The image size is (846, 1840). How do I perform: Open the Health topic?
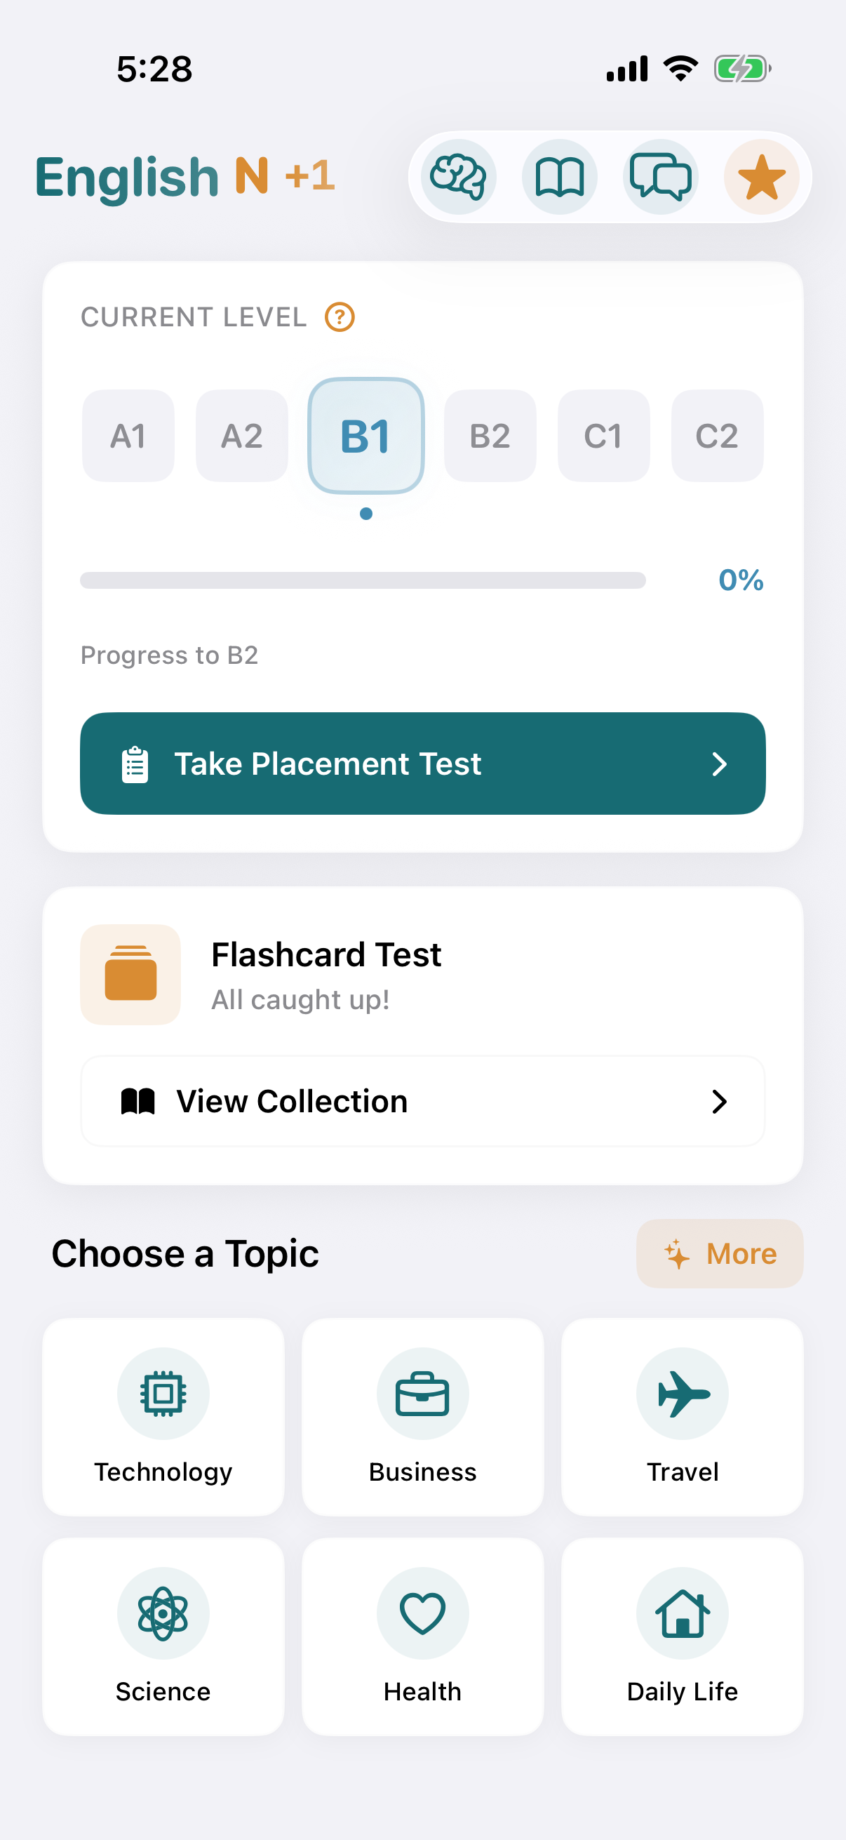pyautogui.click(x=422, y=1636)
